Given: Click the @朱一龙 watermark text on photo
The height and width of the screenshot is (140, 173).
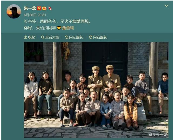Looking at the screenshot, I should tap(160, 135).
